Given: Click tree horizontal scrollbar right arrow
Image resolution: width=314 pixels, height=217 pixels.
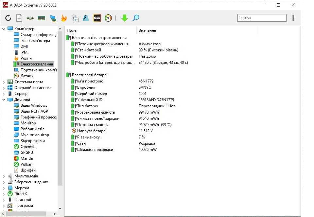Looking at the screenshot, I should point(55,214).
